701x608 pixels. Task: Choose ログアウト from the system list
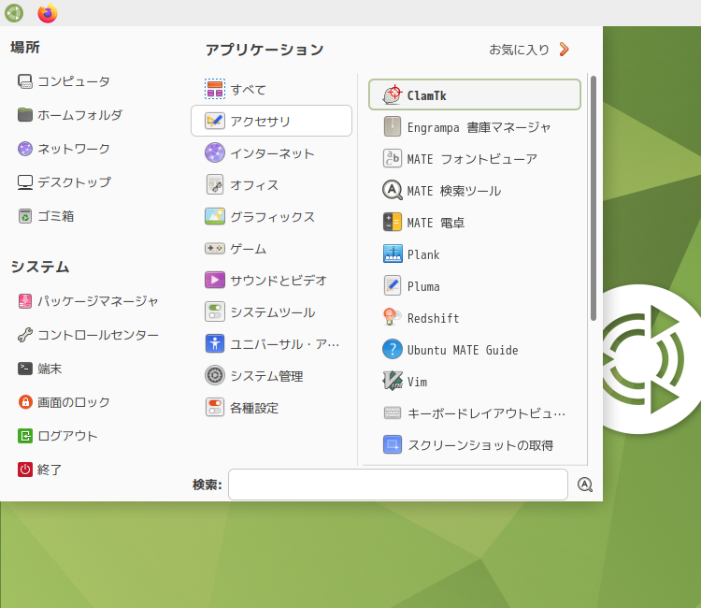(58, 436)
